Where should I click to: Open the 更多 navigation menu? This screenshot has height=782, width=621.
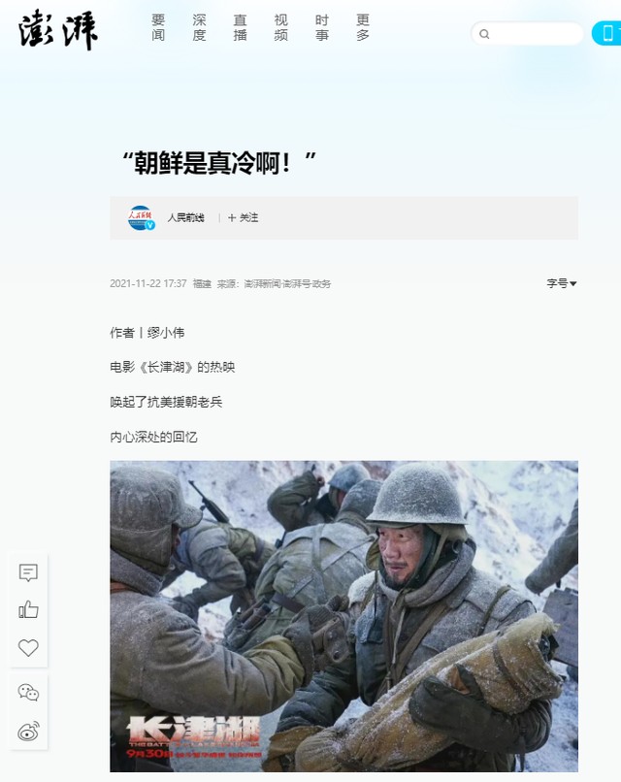coord(363,27)
